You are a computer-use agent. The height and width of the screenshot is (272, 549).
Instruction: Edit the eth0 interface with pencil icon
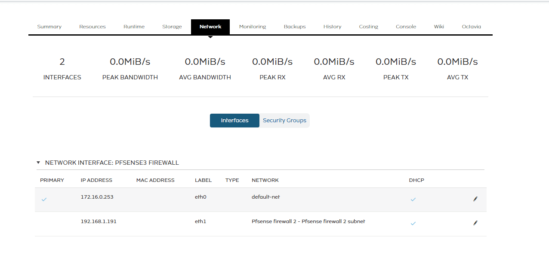[475, 199]
